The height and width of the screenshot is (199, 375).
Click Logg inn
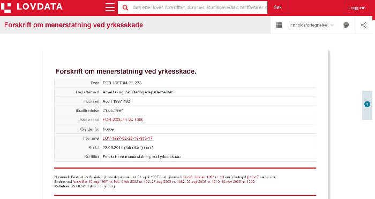[357, 8]
